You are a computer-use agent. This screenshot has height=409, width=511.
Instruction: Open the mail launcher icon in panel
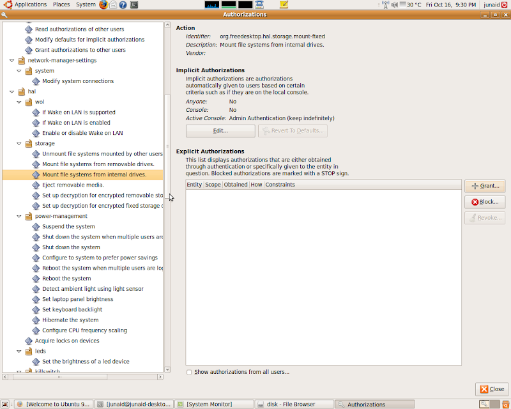[113, 4]
